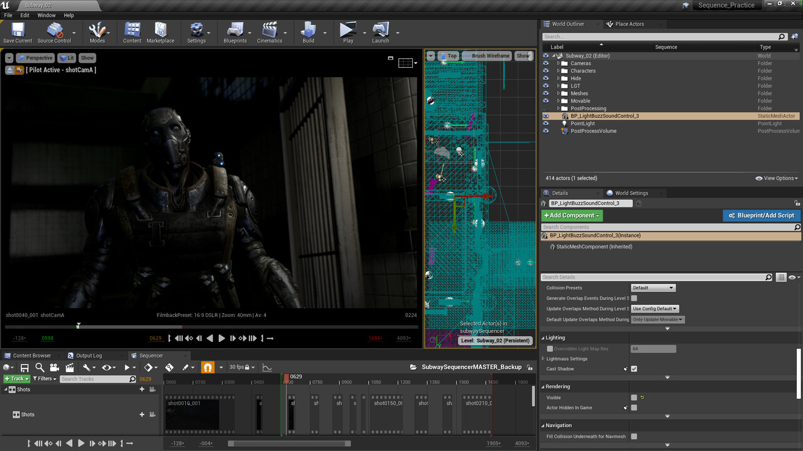Viewport: 803px width, 451px height.
Task: Expand the Movable folder in Outliner
Action: click(x=558, y=101)
